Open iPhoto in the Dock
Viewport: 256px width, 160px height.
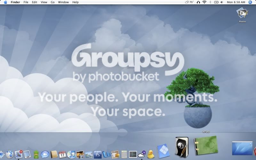pyautogui.click(x=80, y=155)
